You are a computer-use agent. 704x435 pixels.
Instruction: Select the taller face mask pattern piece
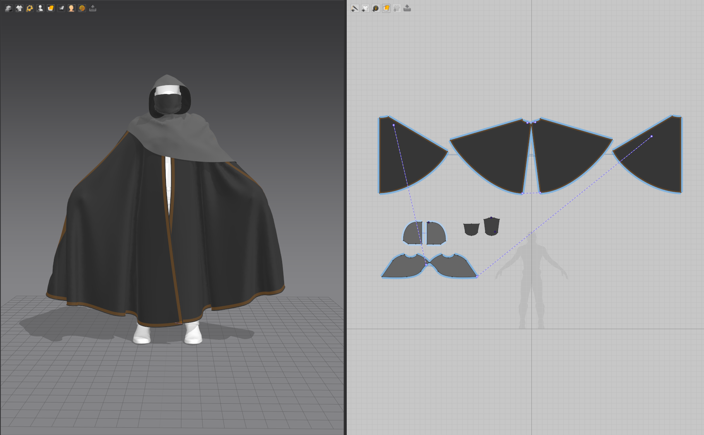(492, 227)
